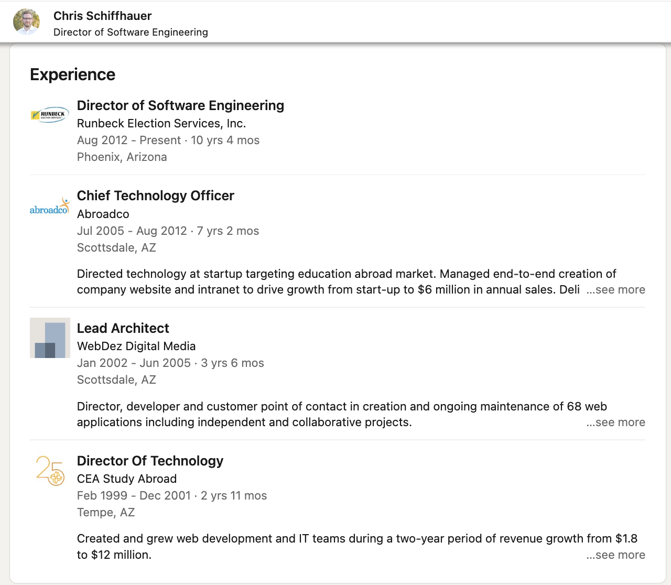Open the Director of Software Engineering position title

tap(180, 105)
